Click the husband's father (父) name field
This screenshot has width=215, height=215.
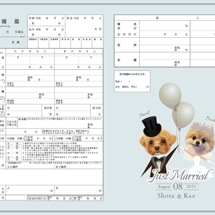(x=24, y=108)
